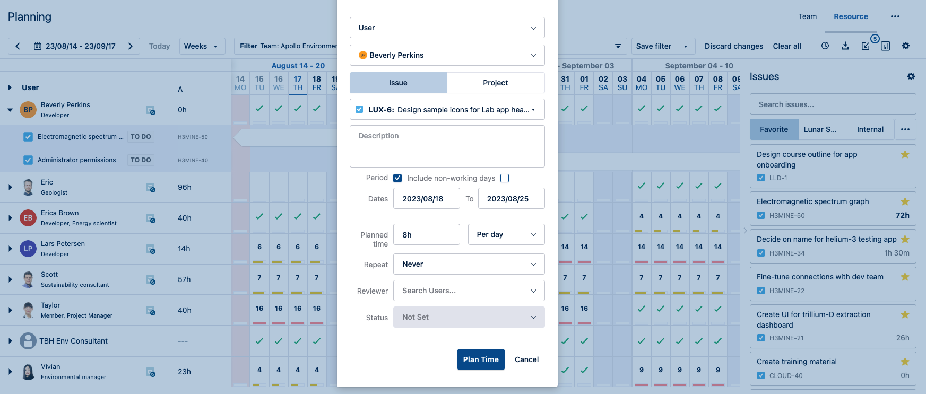Switch to the Project tab

(495, 83)
